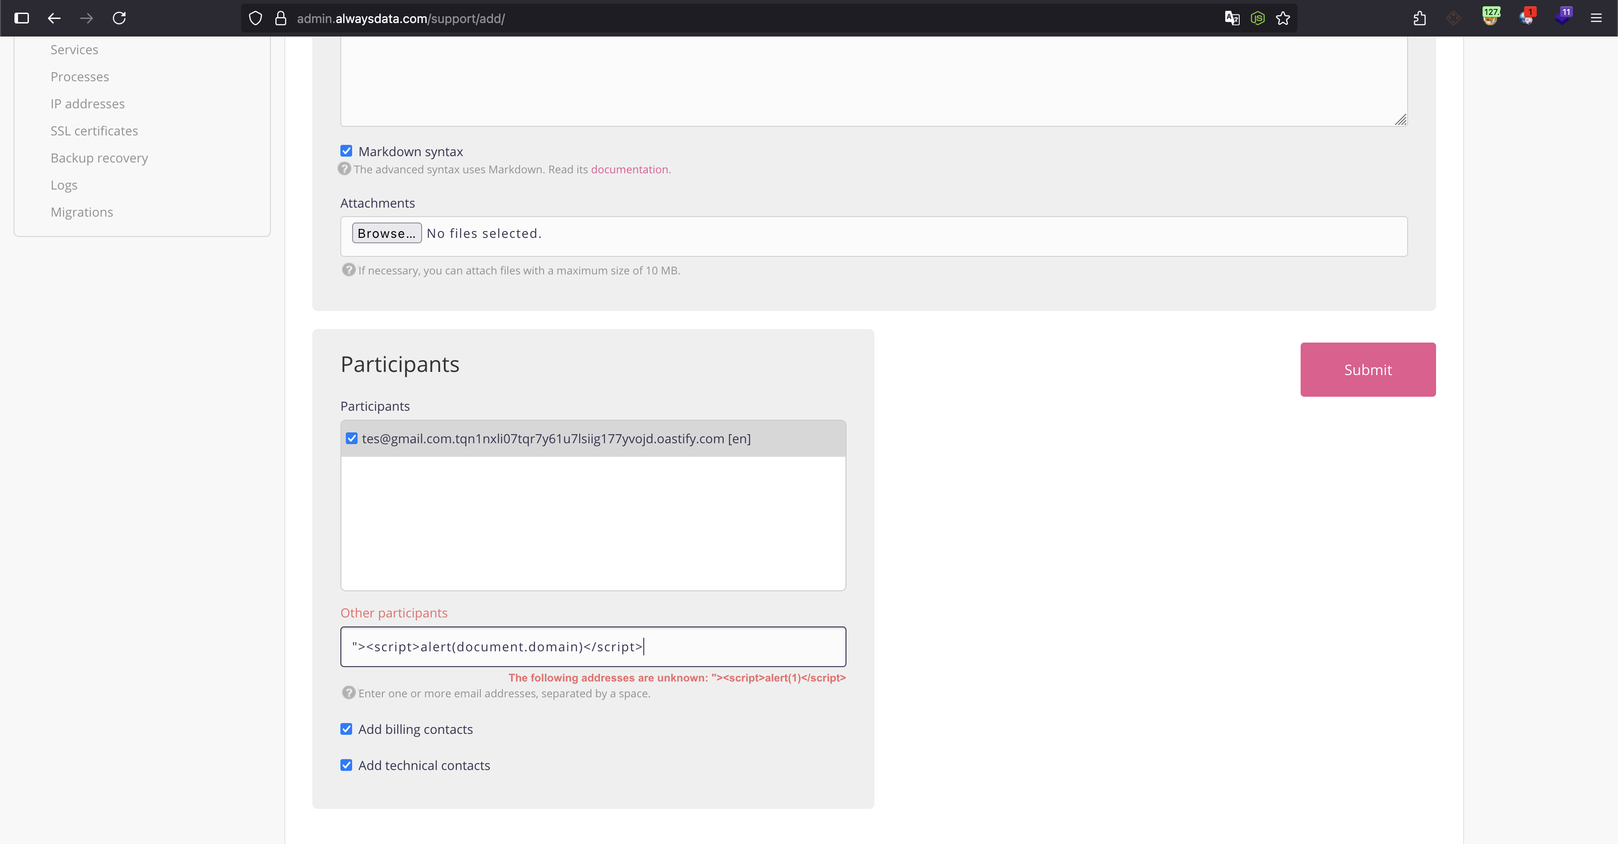Viewport: 1618px width, 844px height.
Task: Open the browser hamburger menu
Action: tap(1596, 18)
